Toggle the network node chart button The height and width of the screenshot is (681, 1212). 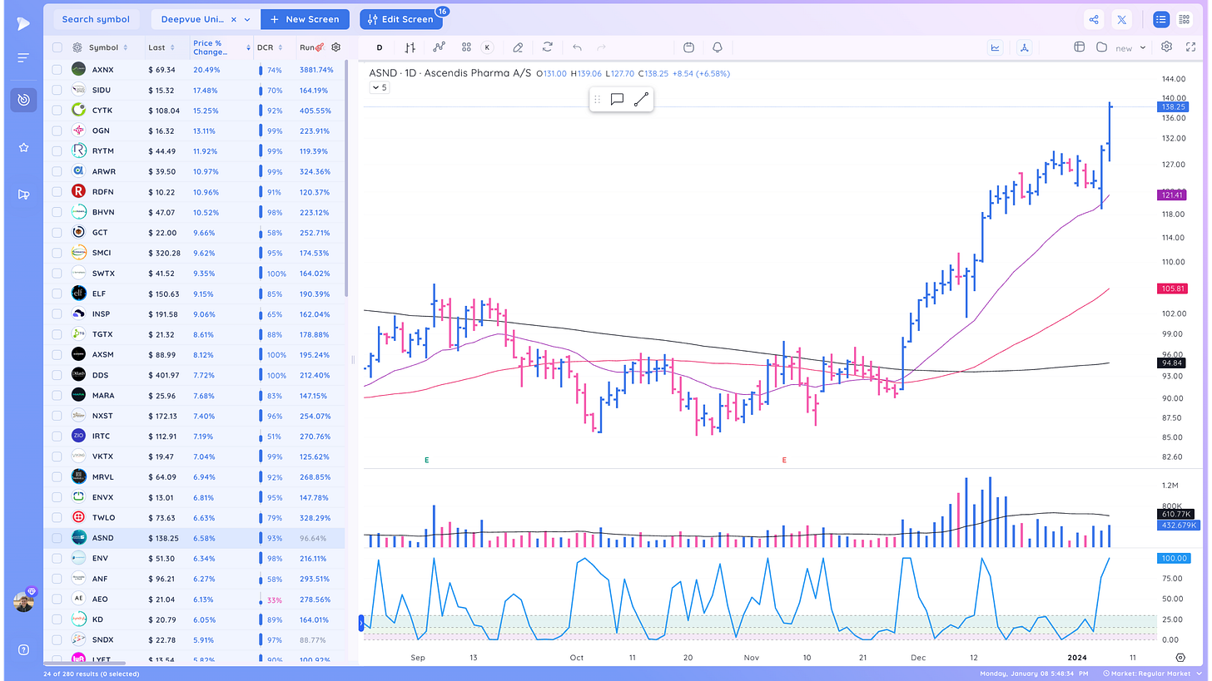(1024, 47)
